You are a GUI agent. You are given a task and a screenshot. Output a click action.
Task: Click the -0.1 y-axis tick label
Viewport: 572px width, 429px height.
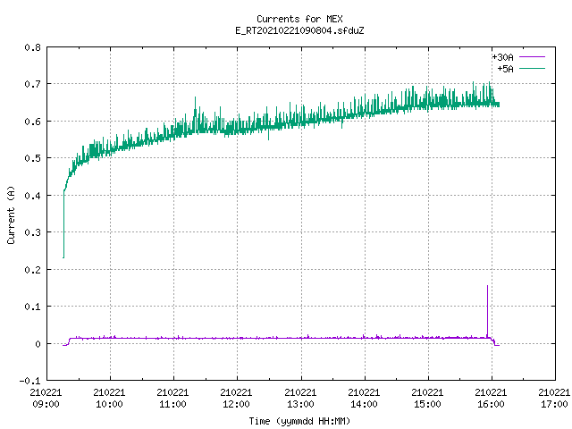[29, 381]
